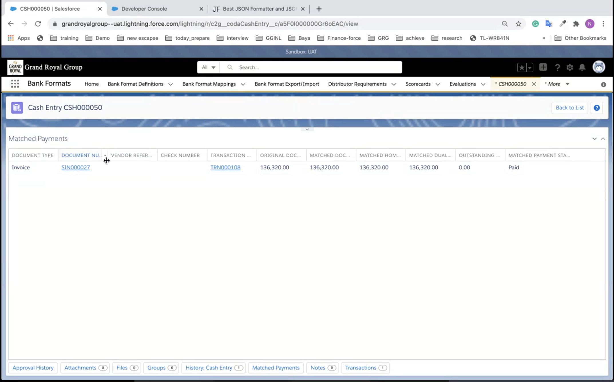
Task: Expand the Bank Format Definitions dropdown arrow
Action: point(171,84)
